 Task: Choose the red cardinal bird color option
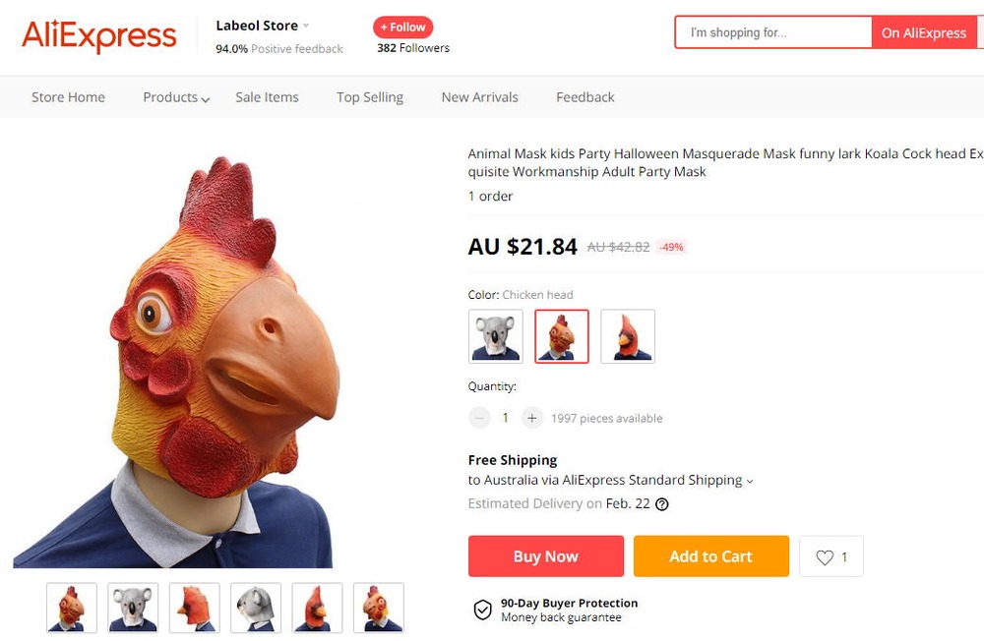pyautogui.click(x=628, y=336)
